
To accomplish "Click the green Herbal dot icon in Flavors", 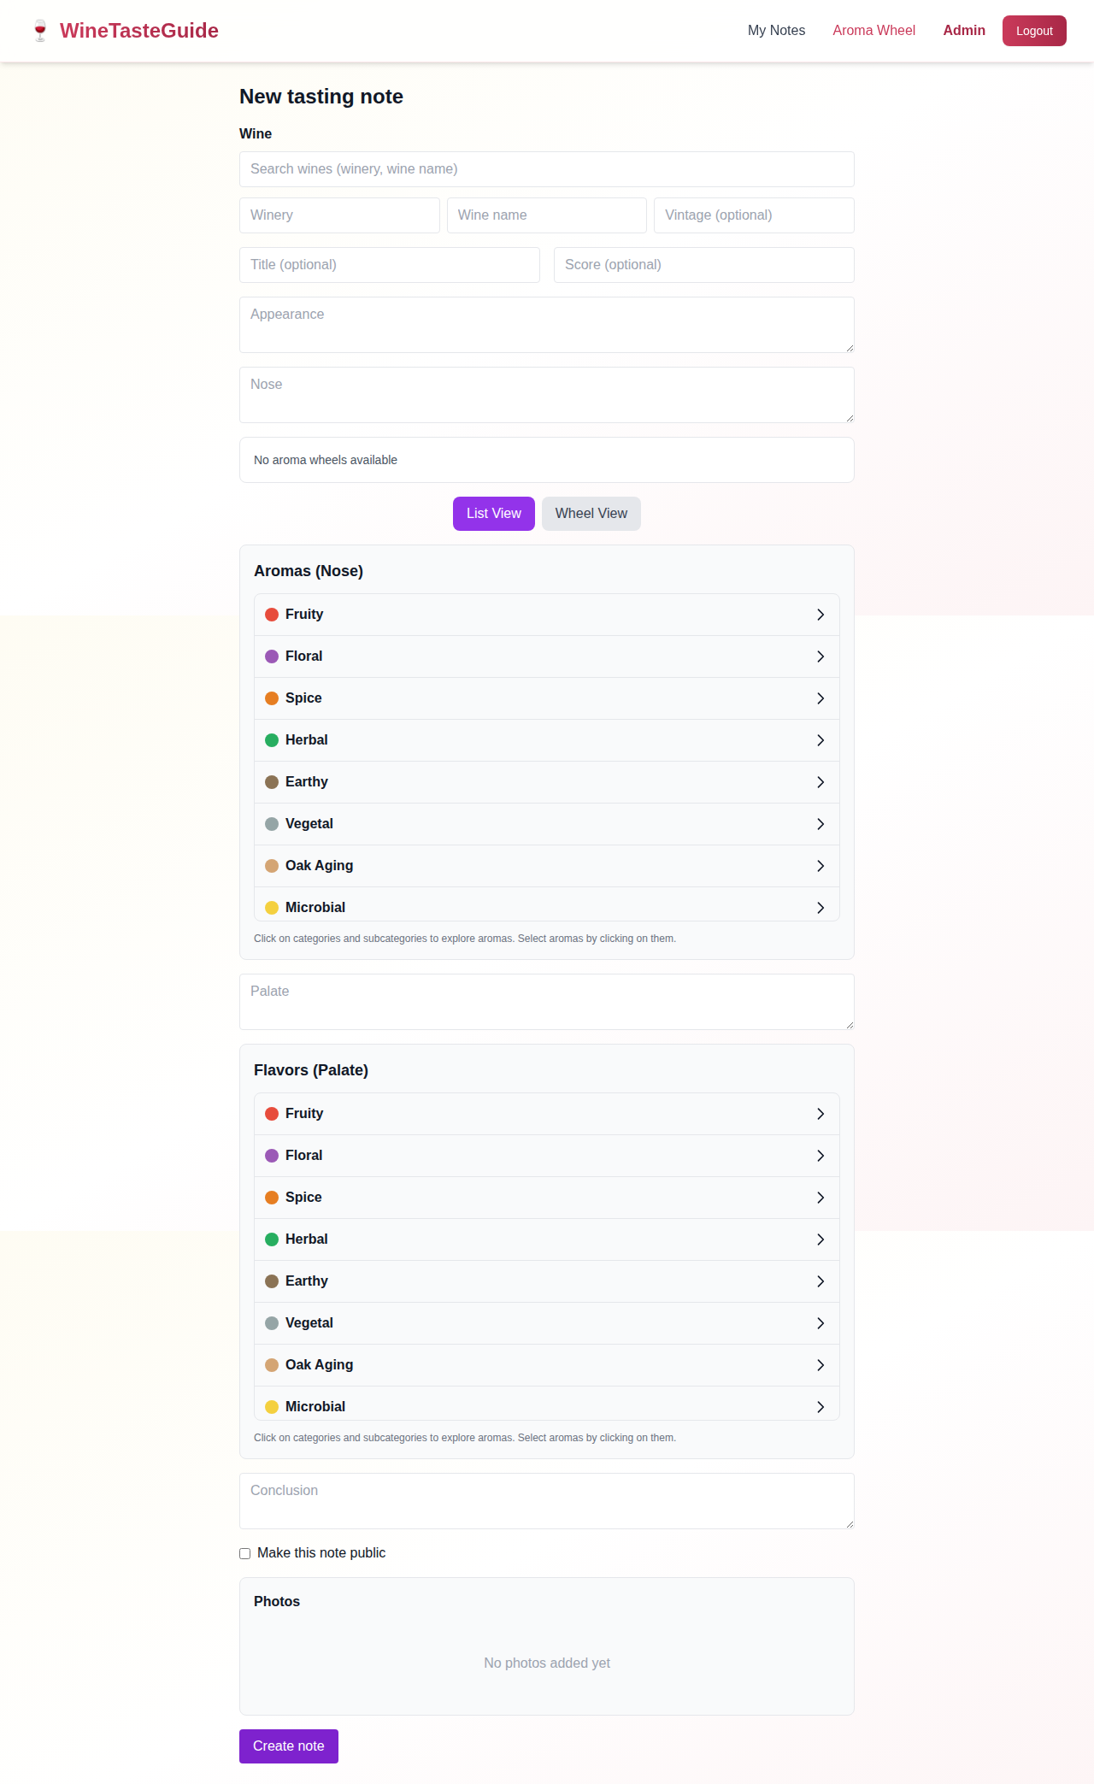I will click(x=272, y=1239).
